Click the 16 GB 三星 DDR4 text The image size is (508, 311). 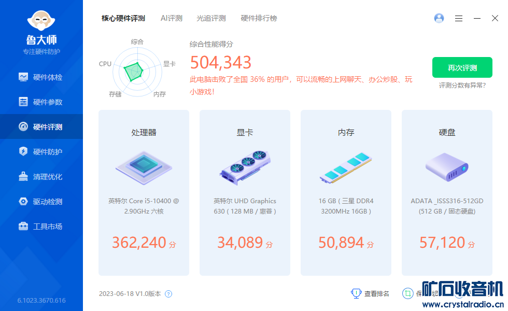[x=346, y=206]
